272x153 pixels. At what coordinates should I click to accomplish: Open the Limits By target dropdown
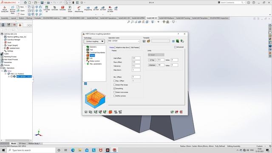coord(156,55)
